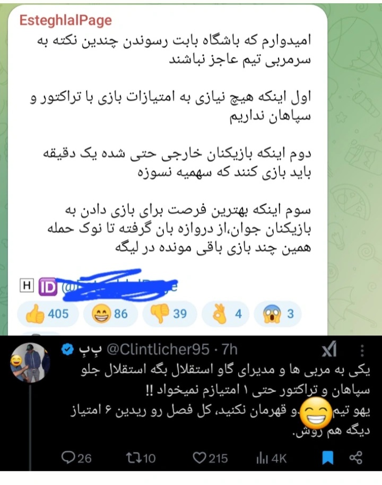
Task: Click the purple ID badge icon
Action: click(x=48, y=287)
